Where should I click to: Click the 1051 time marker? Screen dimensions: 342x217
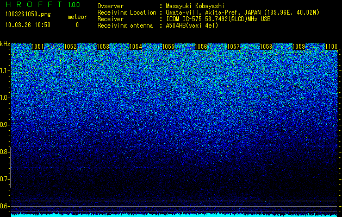[x=38, y=47]
